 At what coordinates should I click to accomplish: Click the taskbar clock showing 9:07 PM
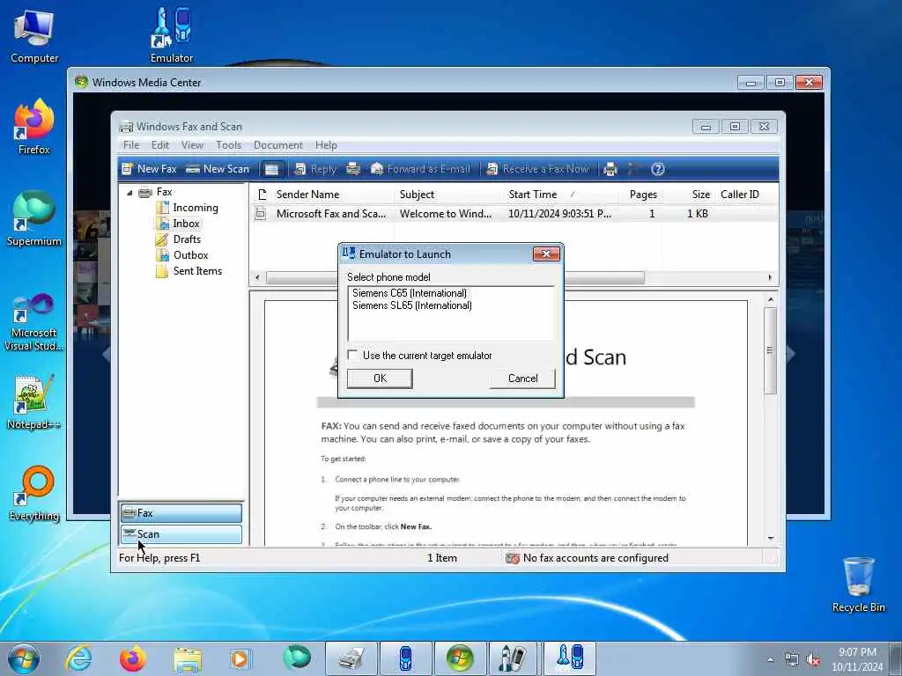[x=857, y=659]
